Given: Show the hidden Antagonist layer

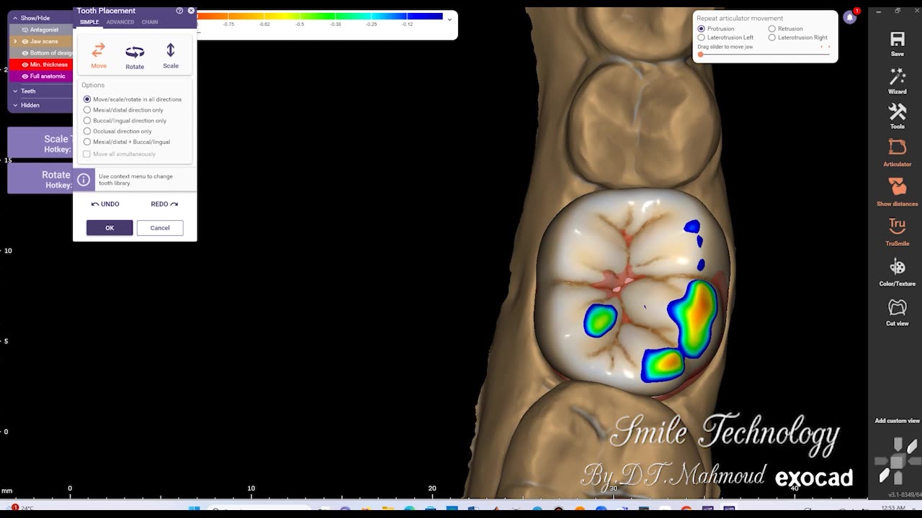Looking at the screenshot, I should [25, 29].
